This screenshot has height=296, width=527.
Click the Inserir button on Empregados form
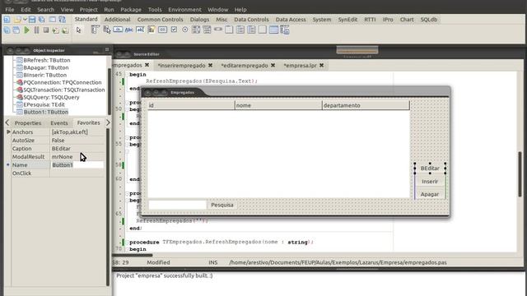[x=430, y=182]
